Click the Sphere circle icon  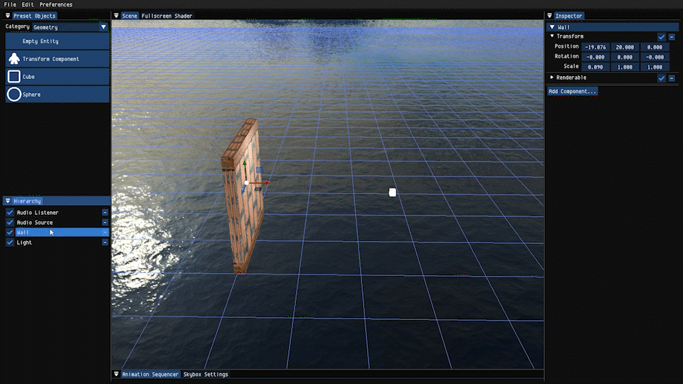point(14,94)
